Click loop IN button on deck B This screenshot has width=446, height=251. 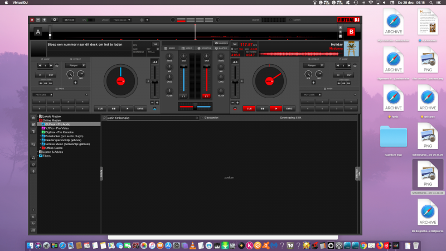coord(338,75)
